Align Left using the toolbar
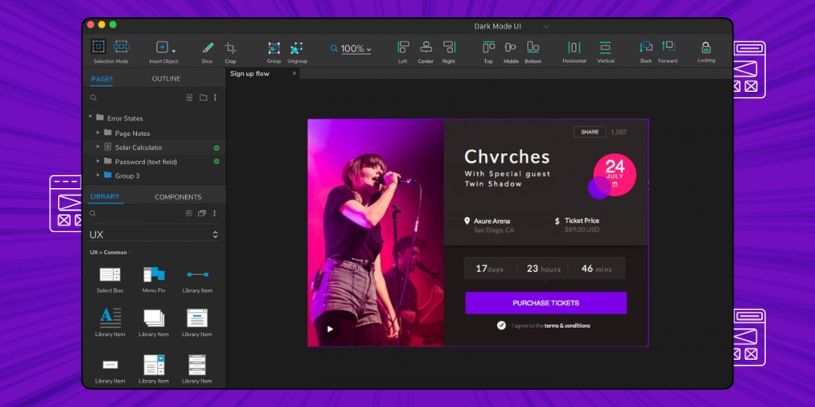The height and width of the screenshot is (407, 815). click(x=403, y=47)
